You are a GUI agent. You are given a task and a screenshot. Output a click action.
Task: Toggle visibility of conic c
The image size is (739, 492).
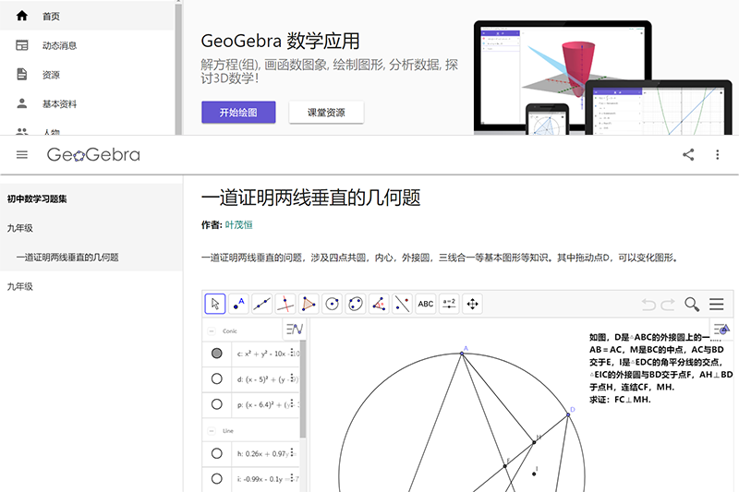[x=217, y=354]
